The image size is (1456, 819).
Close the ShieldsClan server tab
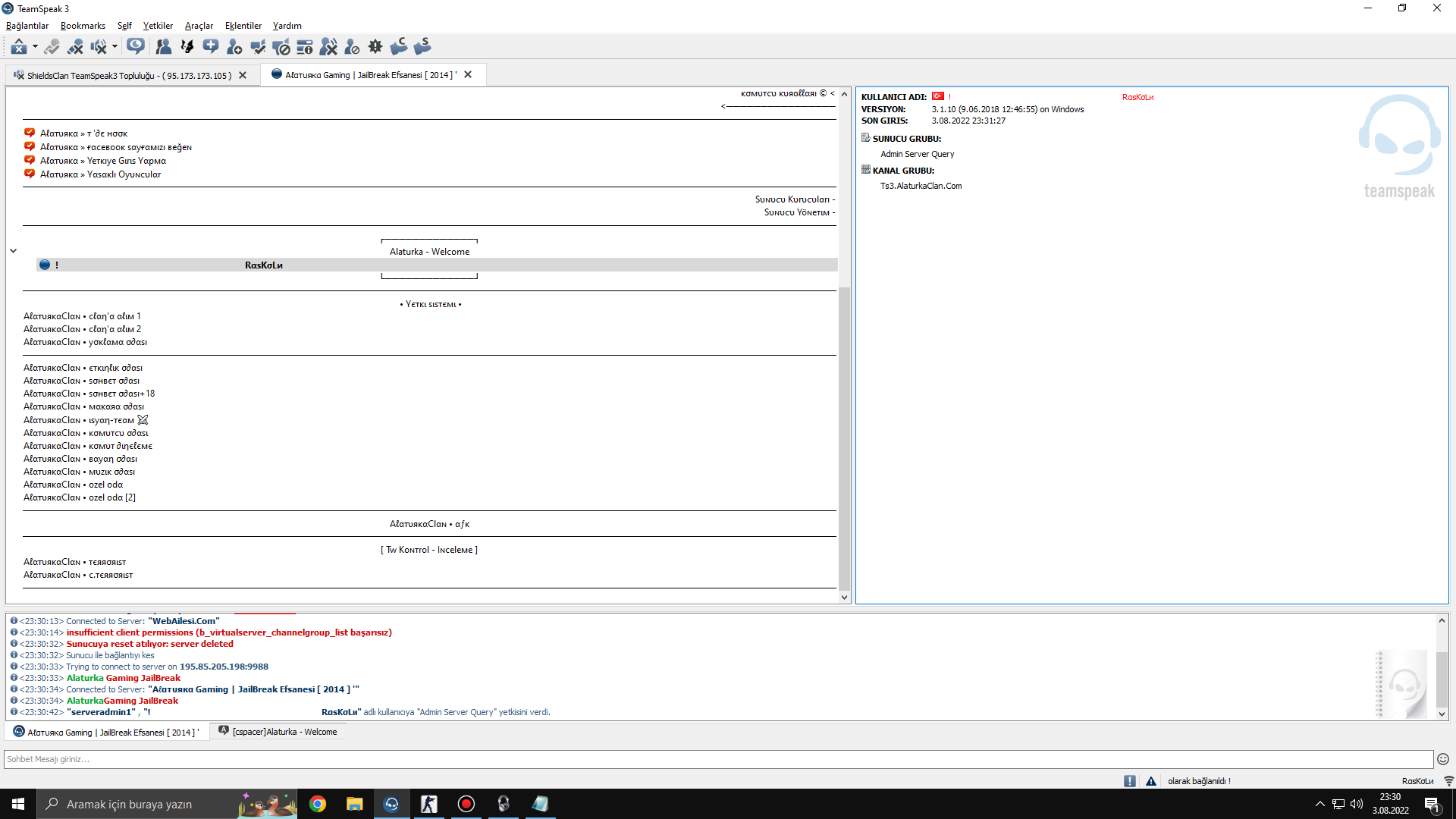pyautogui.click(x=243, y=75)
